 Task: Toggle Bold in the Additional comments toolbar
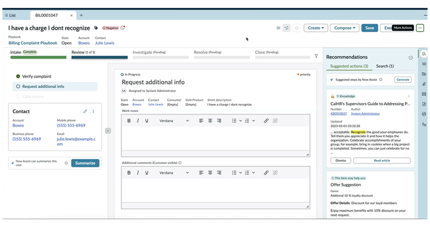[x=129, y=173]
